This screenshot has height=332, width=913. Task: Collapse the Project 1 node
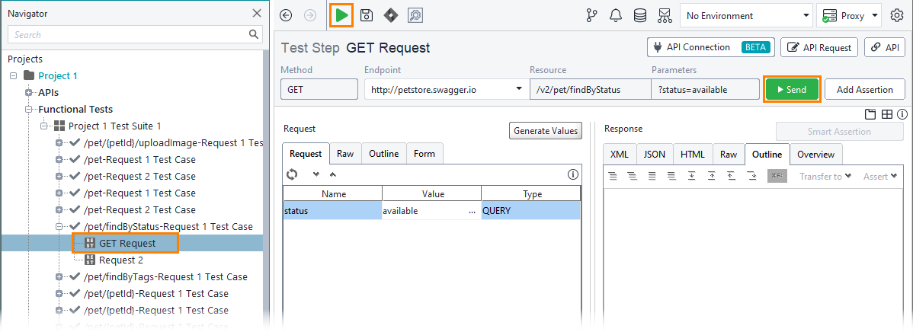[x=14, y=75]
